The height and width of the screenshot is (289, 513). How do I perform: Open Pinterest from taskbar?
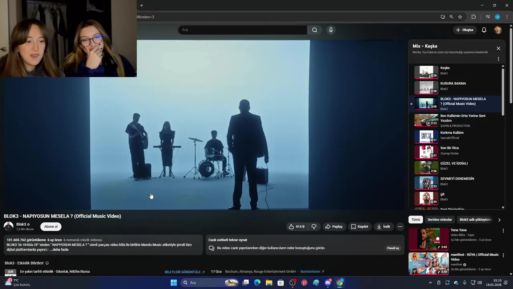[x=304, y=283]
